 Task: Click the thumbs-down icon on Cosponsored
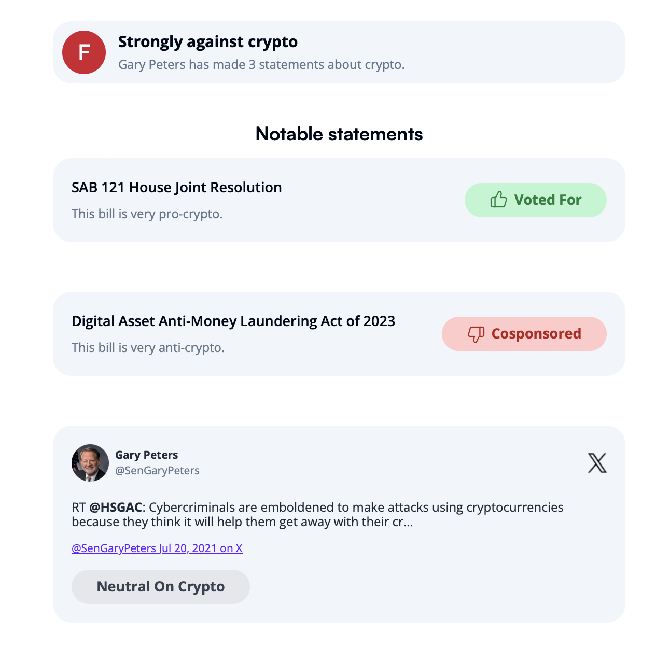476,334
